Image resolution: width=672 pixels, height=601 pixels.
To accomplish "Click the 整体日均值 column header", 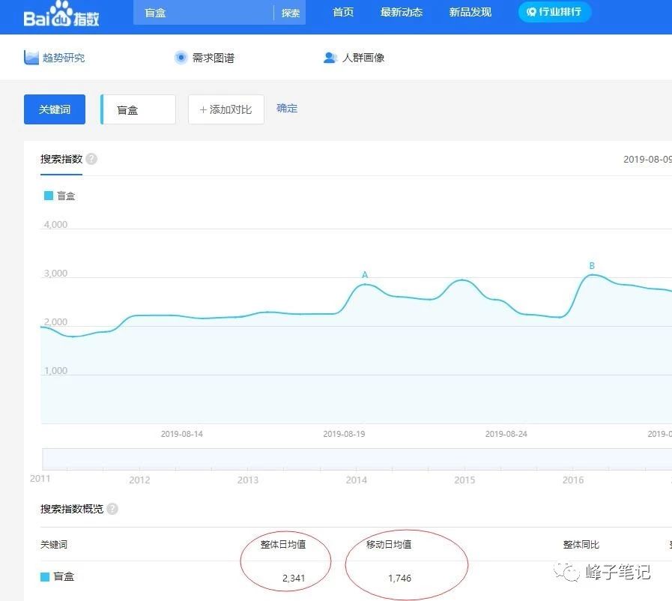I will [x=283, y=544].
